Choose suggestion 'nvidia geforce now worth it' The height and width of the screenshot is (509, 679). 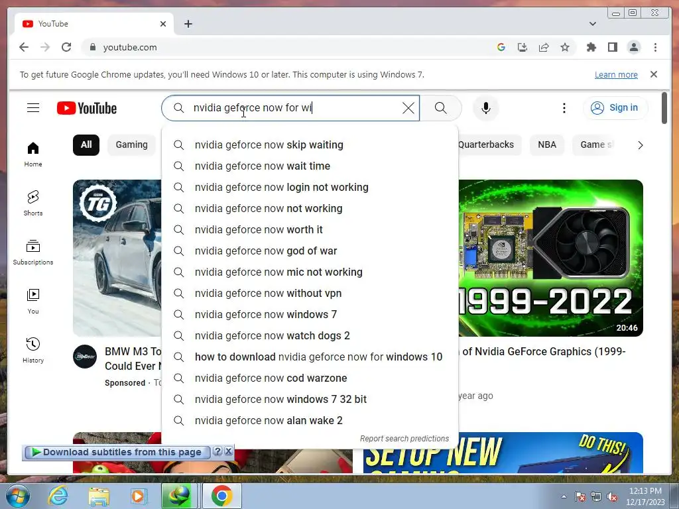point(310,229)
